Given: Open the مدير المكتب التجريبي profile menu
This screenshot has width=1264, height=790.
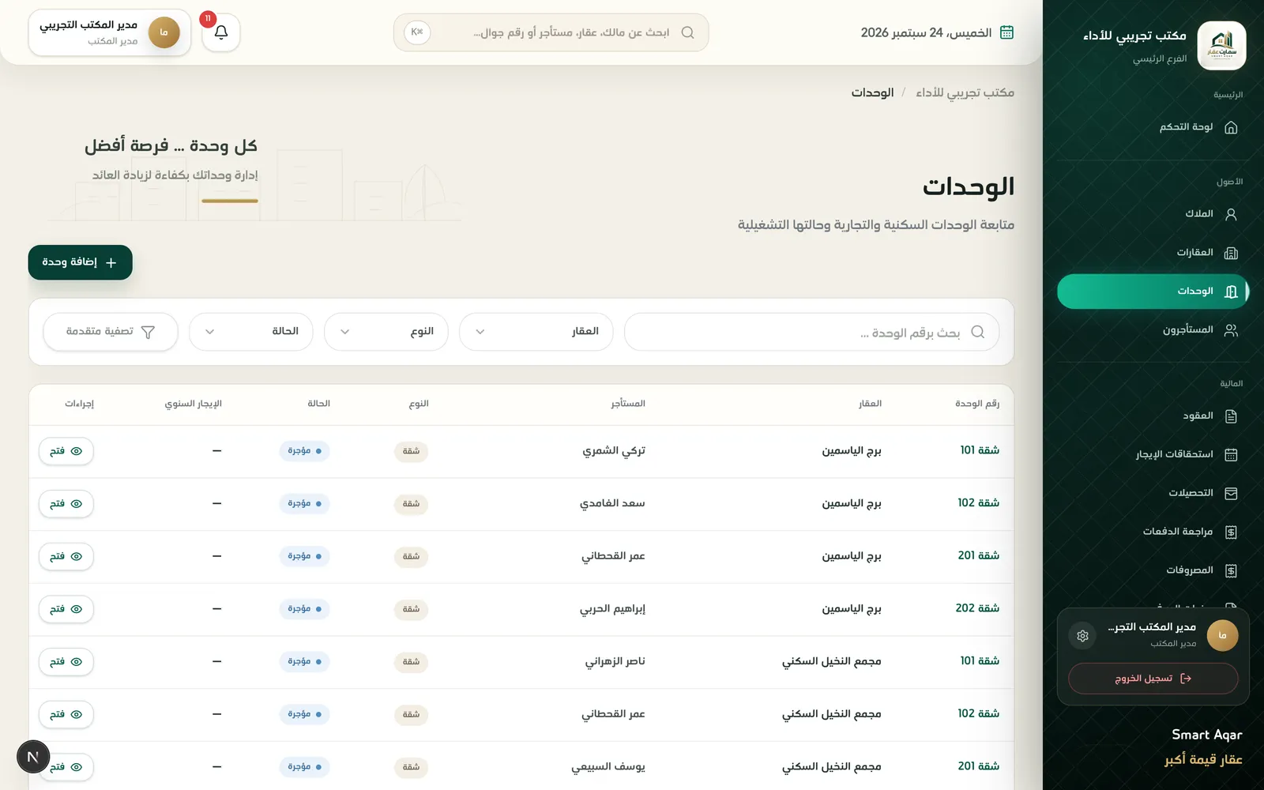Looking at the screenshot, I should click(x=110, y=32).
